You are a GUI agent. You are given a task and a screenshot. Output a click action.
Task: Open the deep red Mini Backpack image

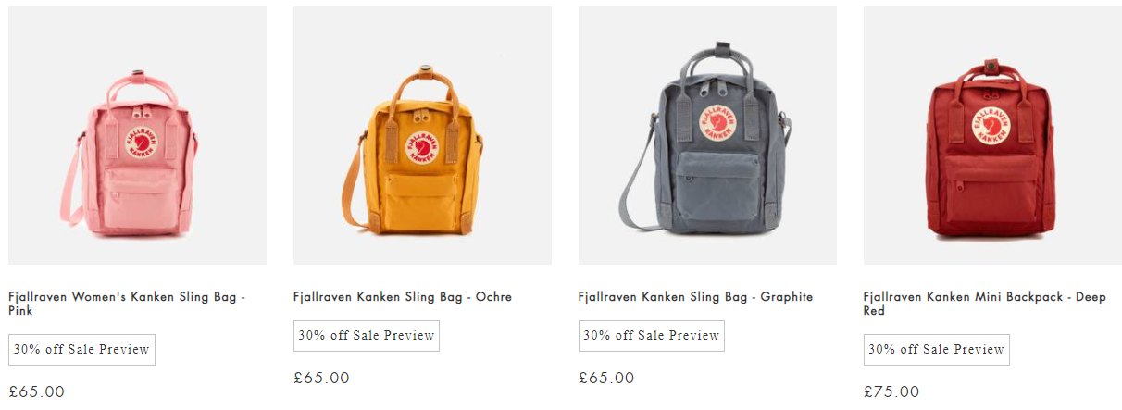[x=992, y=135]
